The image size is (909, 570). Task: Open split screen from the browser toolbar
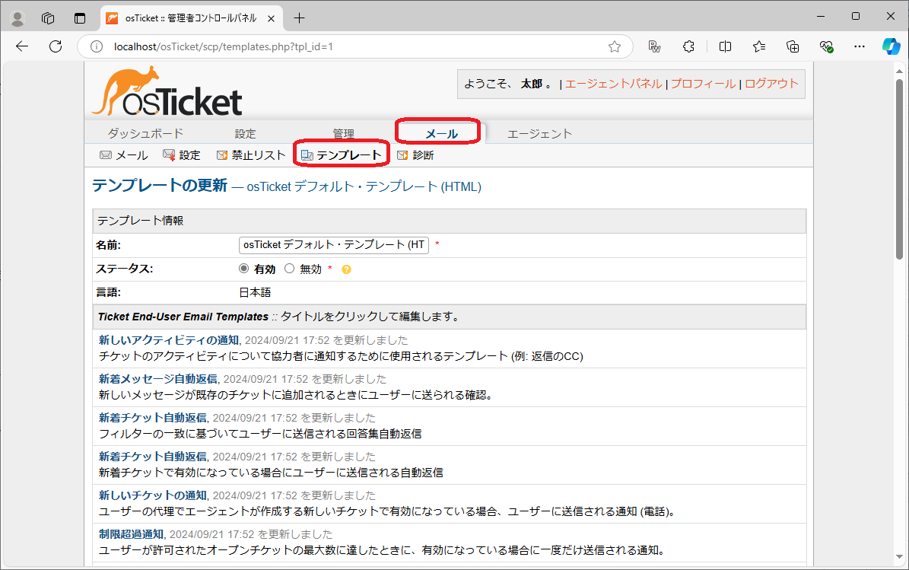click(725, 46)
